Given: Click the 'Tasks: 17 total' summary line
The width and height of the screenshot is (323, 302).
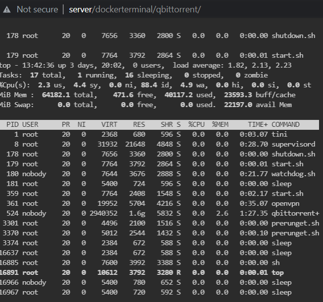Looking at the screenshot, I should [134, 75].
